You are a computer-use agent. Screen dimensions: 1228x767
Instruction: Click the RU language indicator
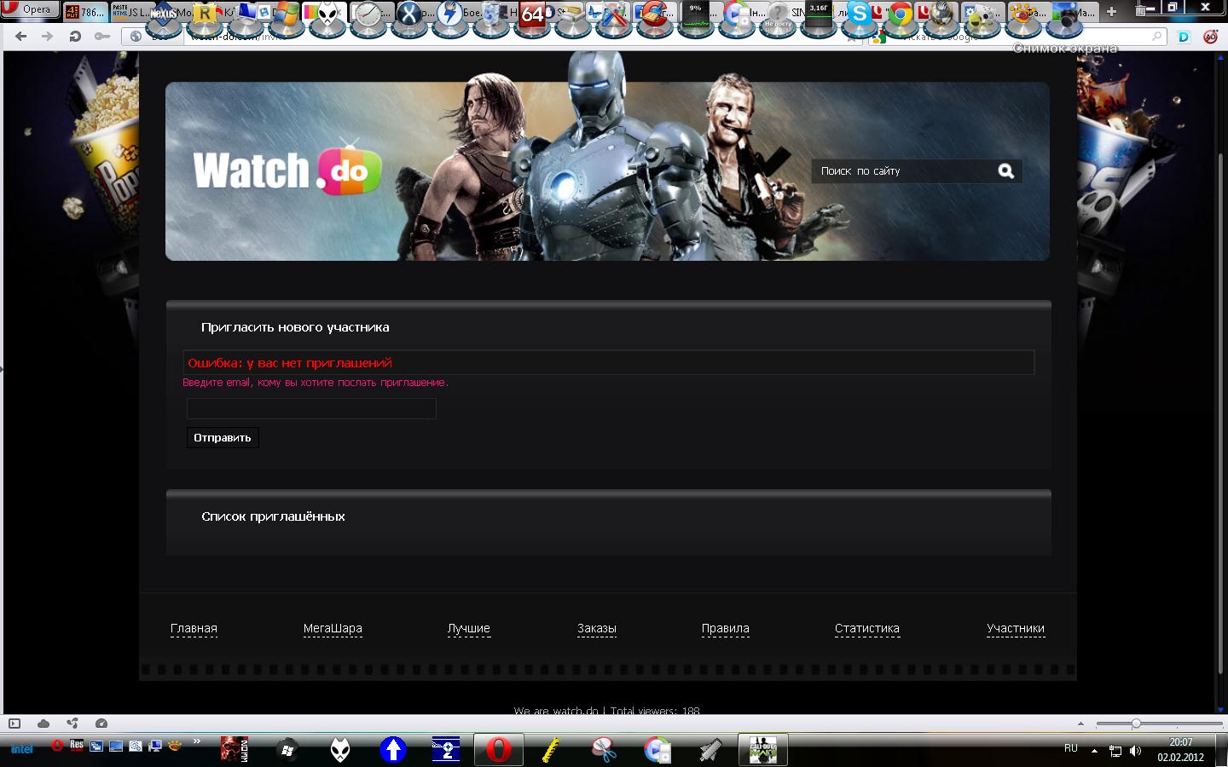click(x=1071, y=748)
